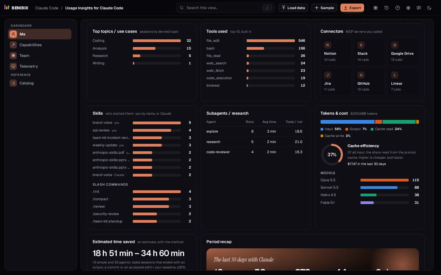Viewport: 441px width, 275px height.
Task: Click the balance scales icon
Action: pyautogui.click(x=408, y=8)
